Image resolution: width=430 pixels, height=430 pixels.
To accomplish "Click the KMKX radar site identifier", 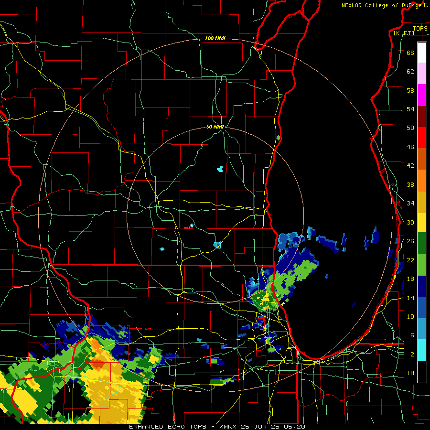I will coord(228,427).
